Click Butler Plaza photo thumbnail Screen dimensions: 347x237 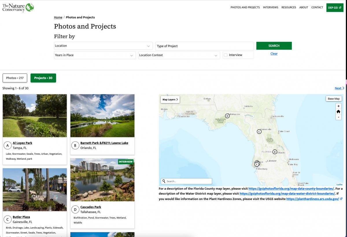click(x=35, y=190)
